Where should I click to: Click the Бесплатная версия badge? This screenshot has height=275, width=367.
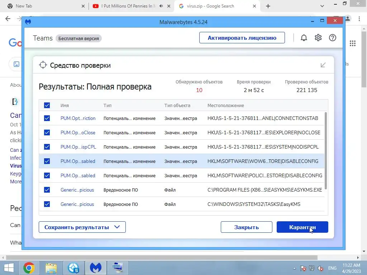tap(78, 38)
